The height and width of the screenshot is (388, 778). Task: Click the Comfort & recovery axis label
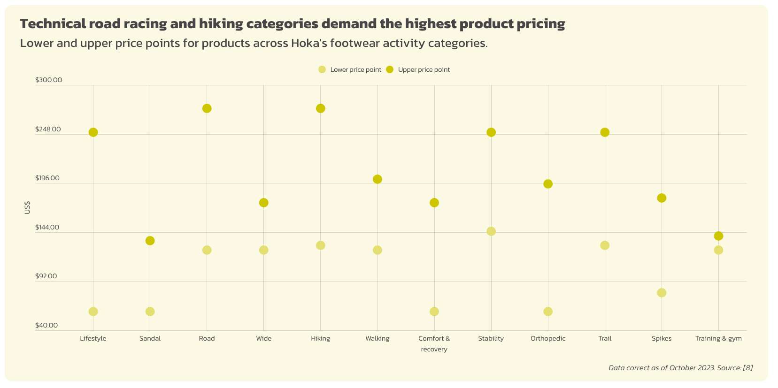434,344
